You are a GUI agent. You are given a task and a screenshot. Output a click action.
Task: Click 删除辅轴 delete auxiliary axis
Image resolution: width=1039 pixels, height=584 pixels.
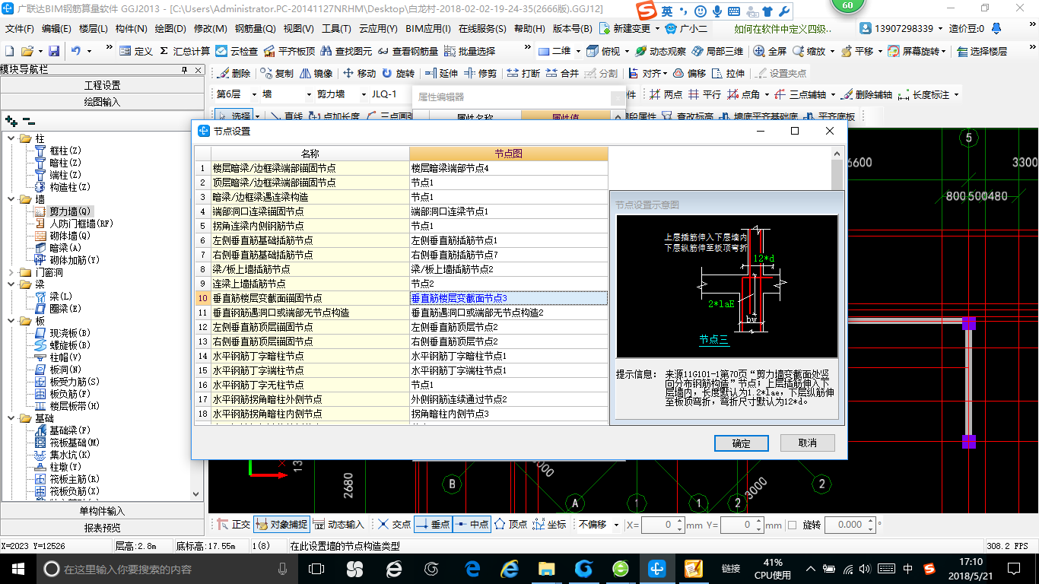point(867,95)
